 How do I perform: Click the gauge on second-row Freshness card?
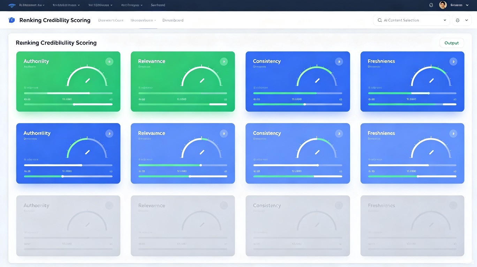[431, 148]
